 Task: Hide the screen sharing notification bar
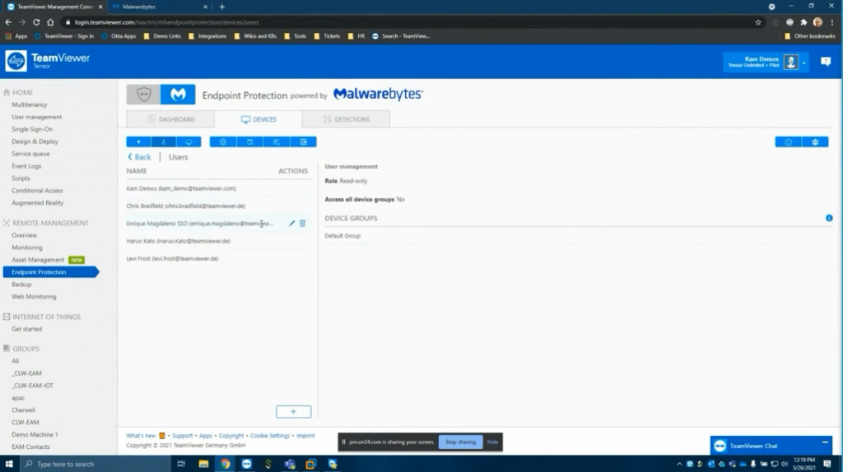[492, 442]
